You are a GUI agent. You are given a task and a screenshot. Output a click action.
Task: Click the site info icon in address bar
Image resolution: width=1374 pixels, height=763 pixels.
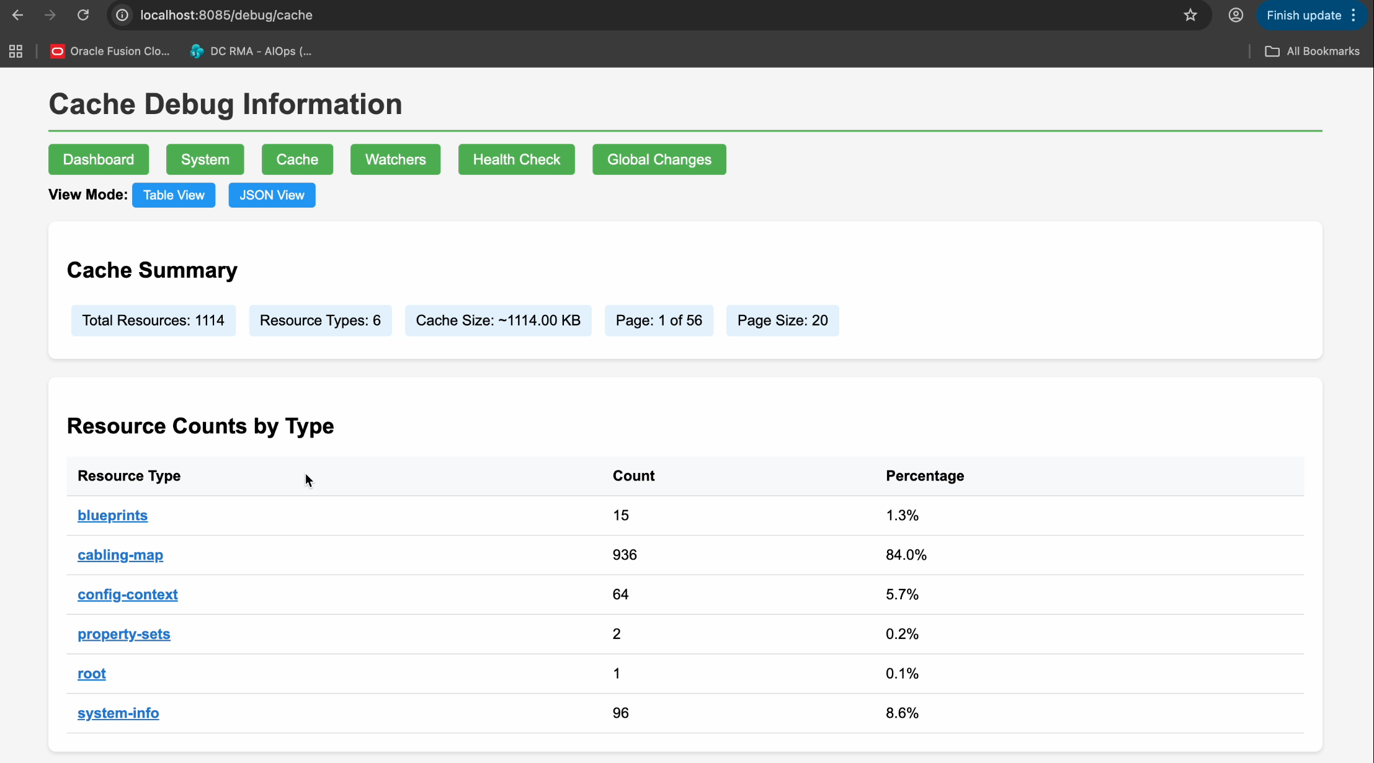[x=123, y=15]
